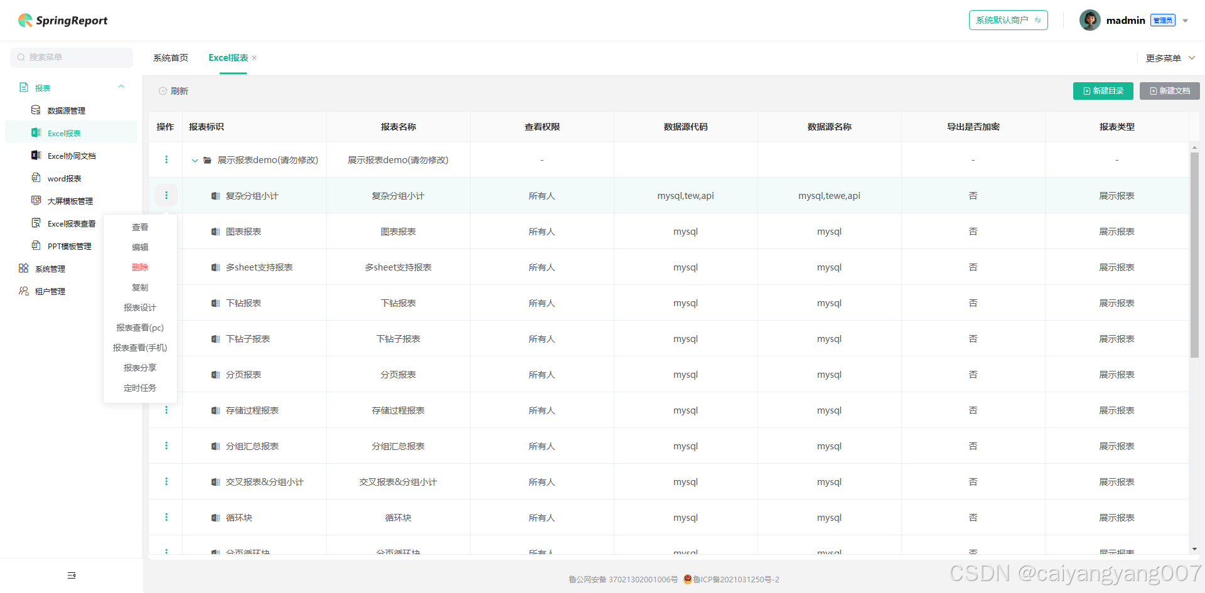
Task: Select the PPT模板管理 sidebar entry
Action: pos(69,245)
